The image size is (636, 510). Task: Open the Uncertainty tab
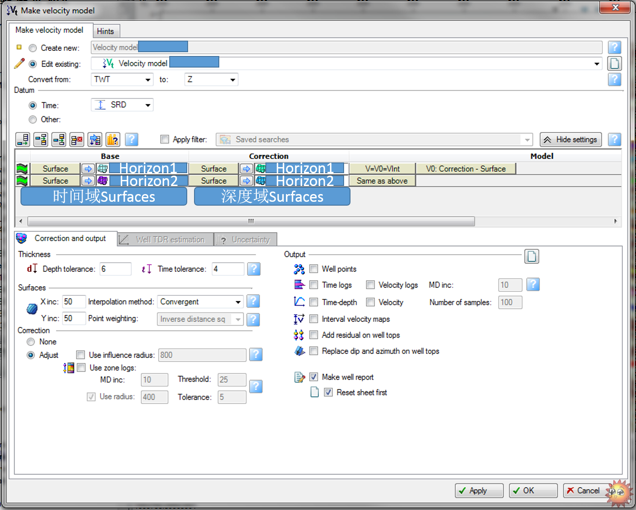click(x=245, y=239)
